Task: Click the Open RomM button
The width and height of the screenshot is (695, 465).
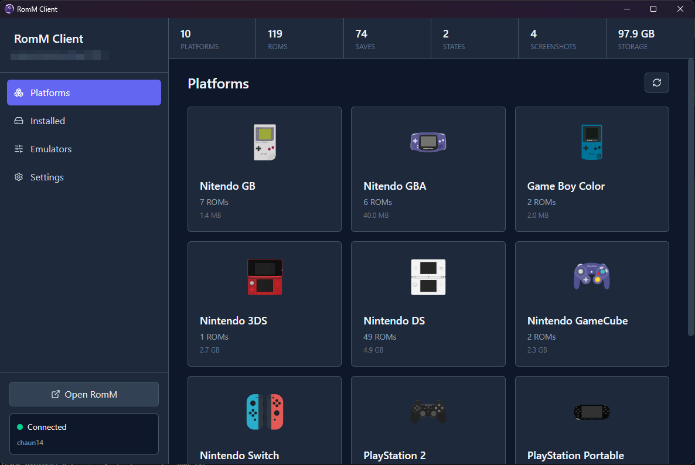Action: point(84,394)
